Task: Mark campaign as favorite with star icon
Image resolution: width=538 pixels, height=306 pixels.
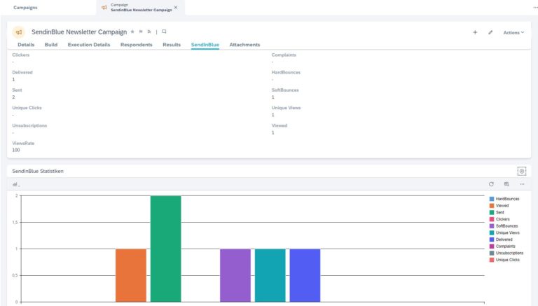Action: pos(132,32)
